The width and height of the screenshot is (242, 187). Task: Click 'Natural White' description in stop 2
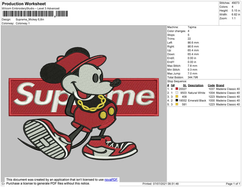coord(196,93)
